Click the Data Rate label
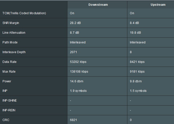This screenshot has height=124, width=174. click(x=10, y=62)
